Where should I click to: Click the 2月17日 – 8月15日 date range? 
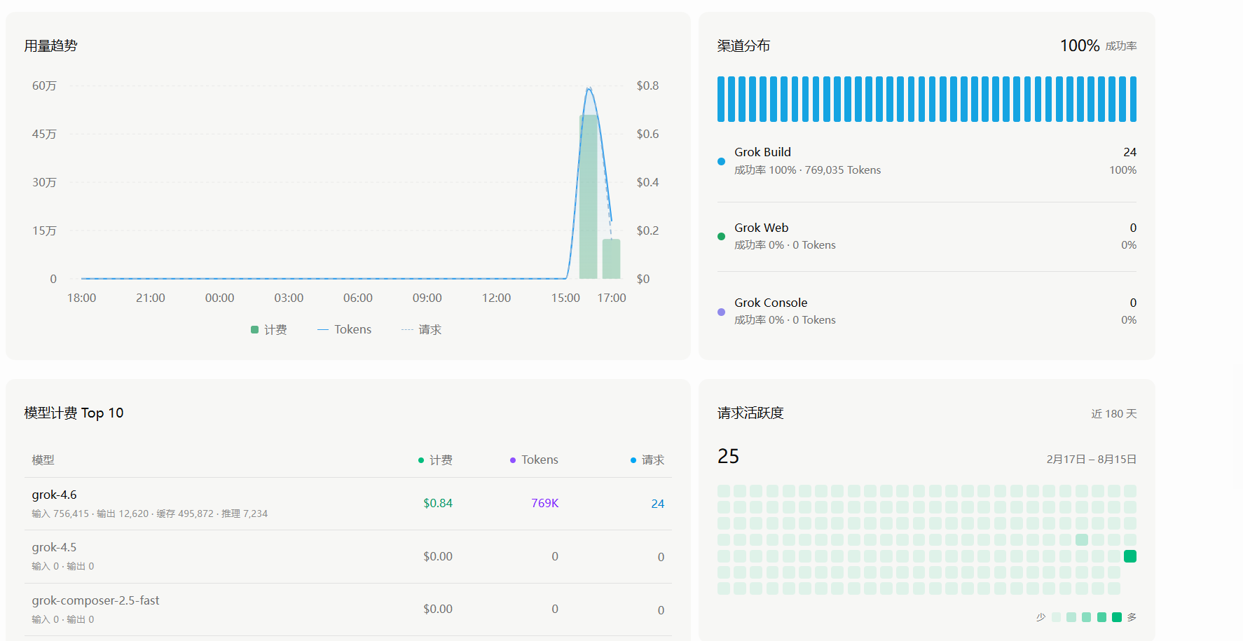click(x=1091, y=459)
